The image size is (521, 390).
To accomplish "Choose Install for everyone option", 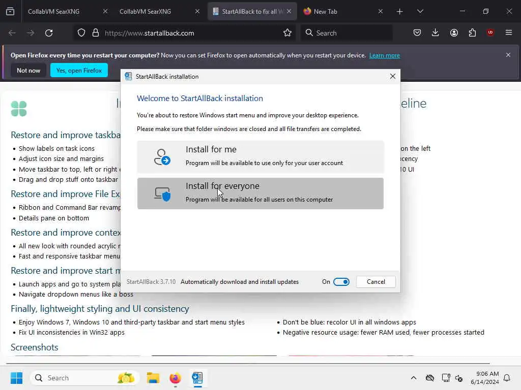I will click(260, 193).
